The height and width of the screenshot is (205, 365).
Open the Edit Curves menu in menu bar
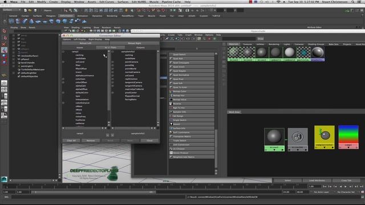pos(107,2)
